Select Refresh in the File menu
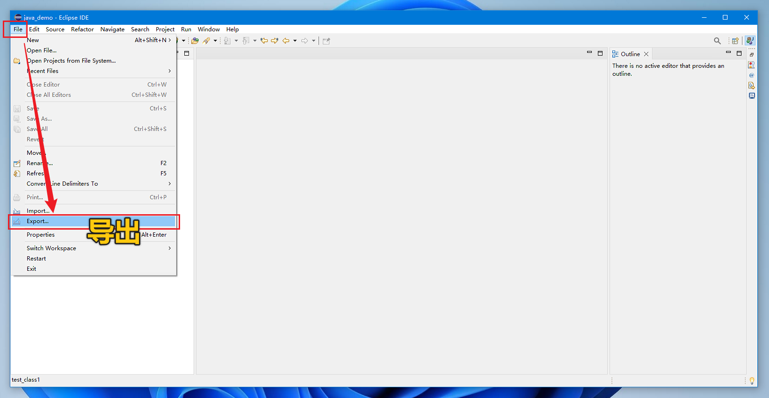 point(94,174)
